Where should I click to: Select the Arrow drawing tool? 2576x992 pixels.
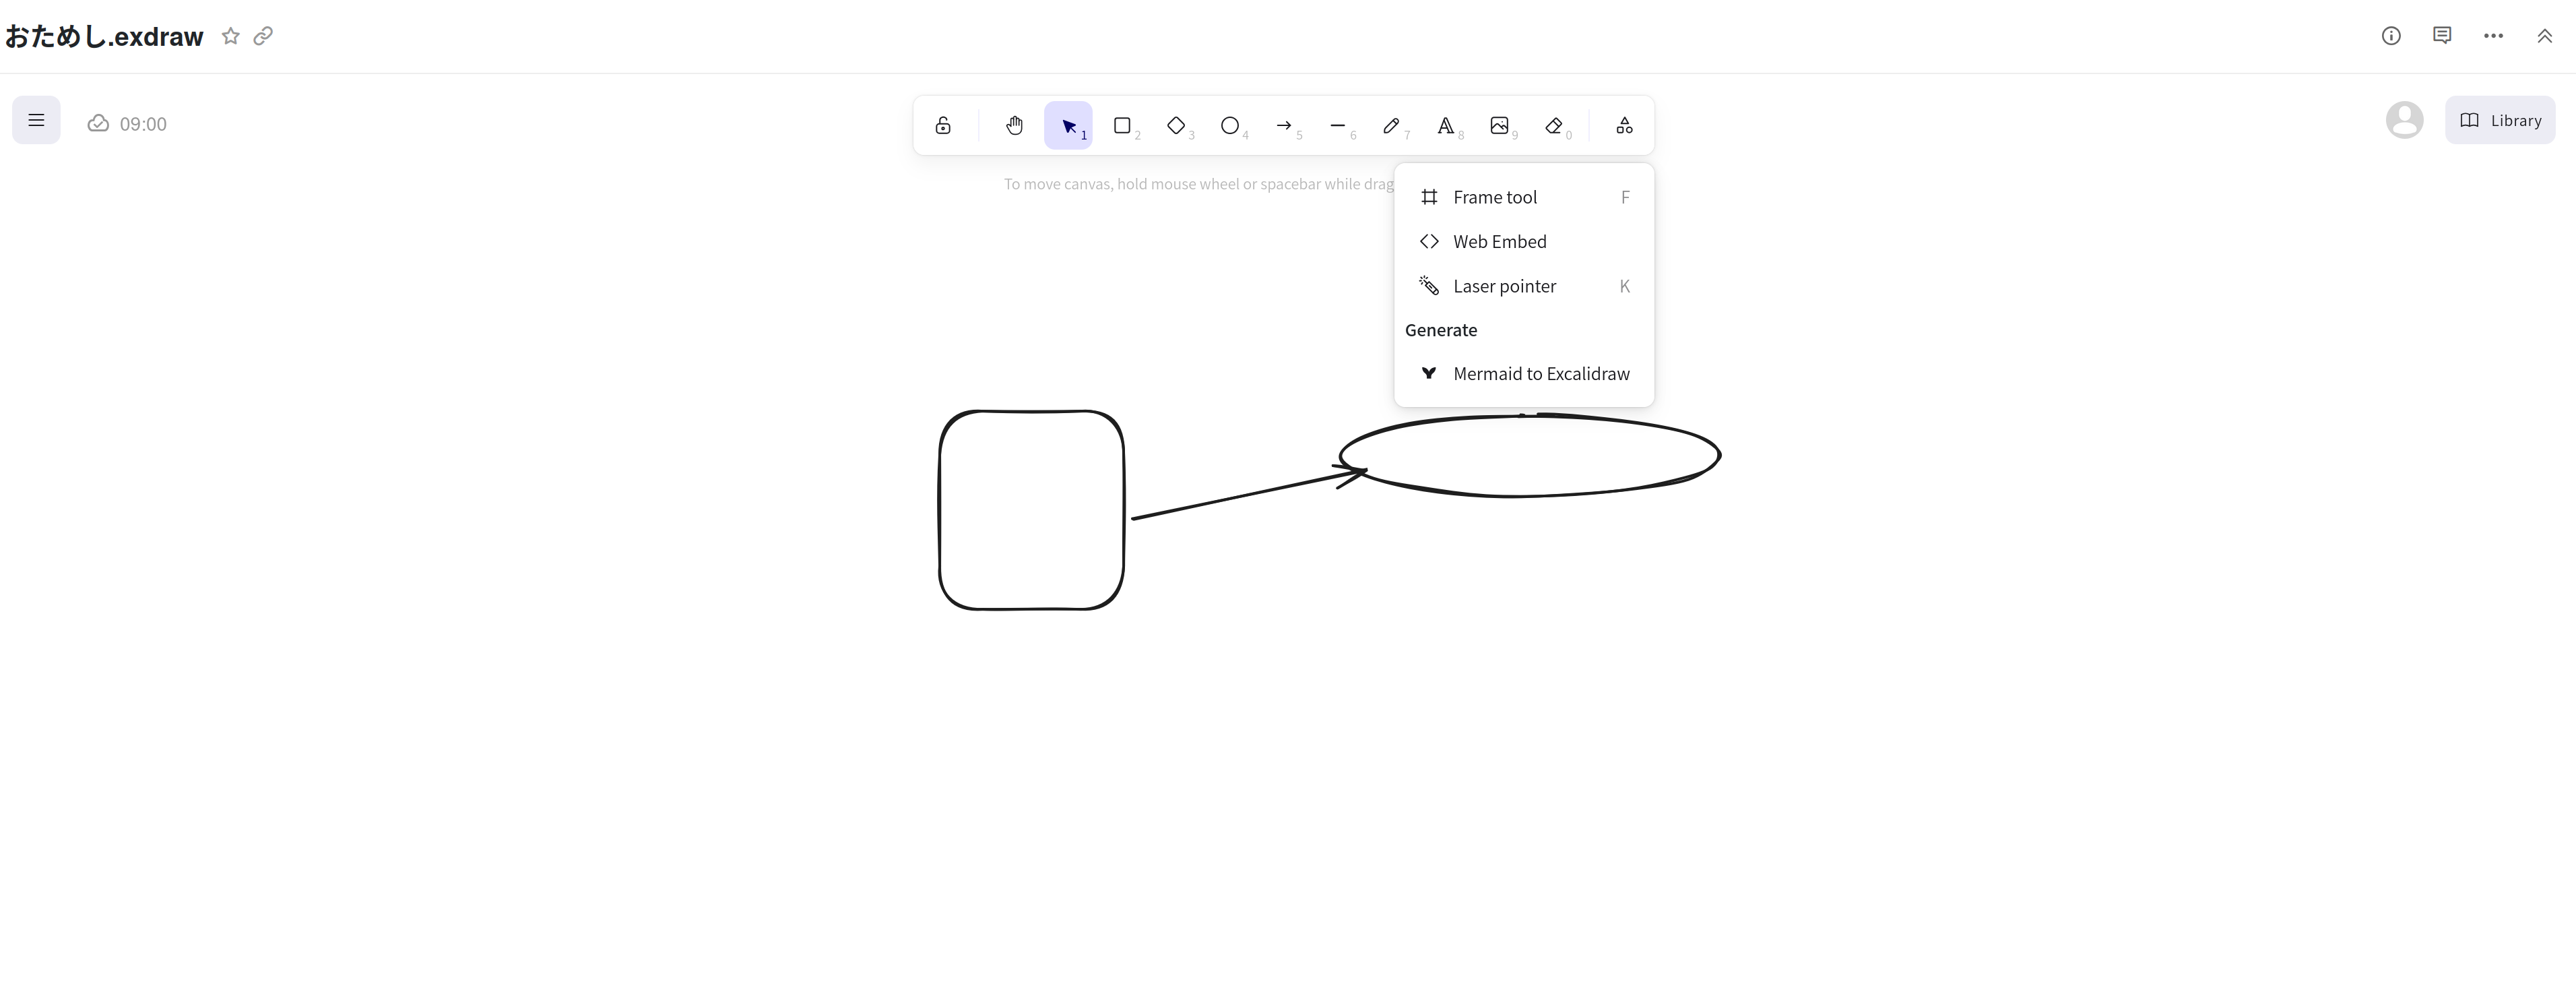(x=1284, y=125)
